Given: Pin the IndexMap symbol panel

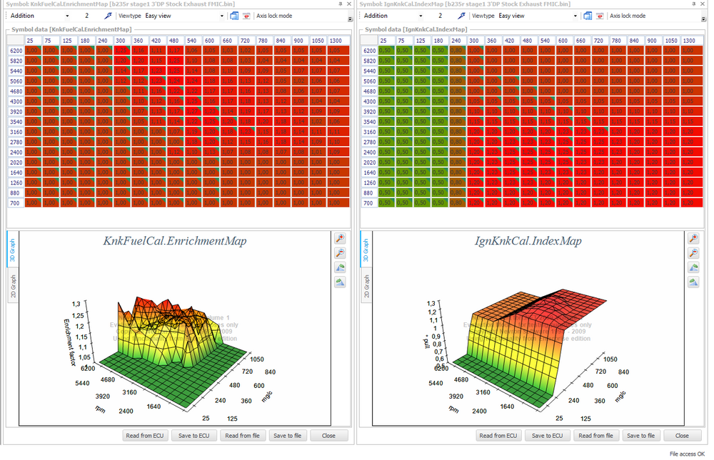Looking at the screenshot, I should pos(693,4).
